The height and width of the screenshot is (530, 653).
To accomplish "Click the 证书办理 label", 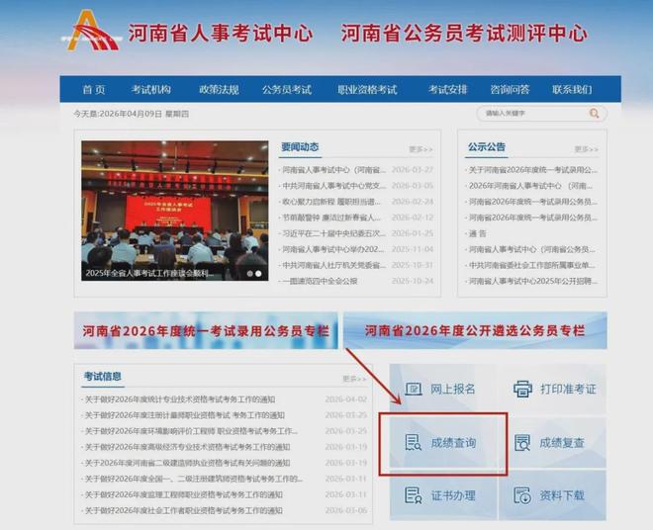I will (x=453, y=495).
